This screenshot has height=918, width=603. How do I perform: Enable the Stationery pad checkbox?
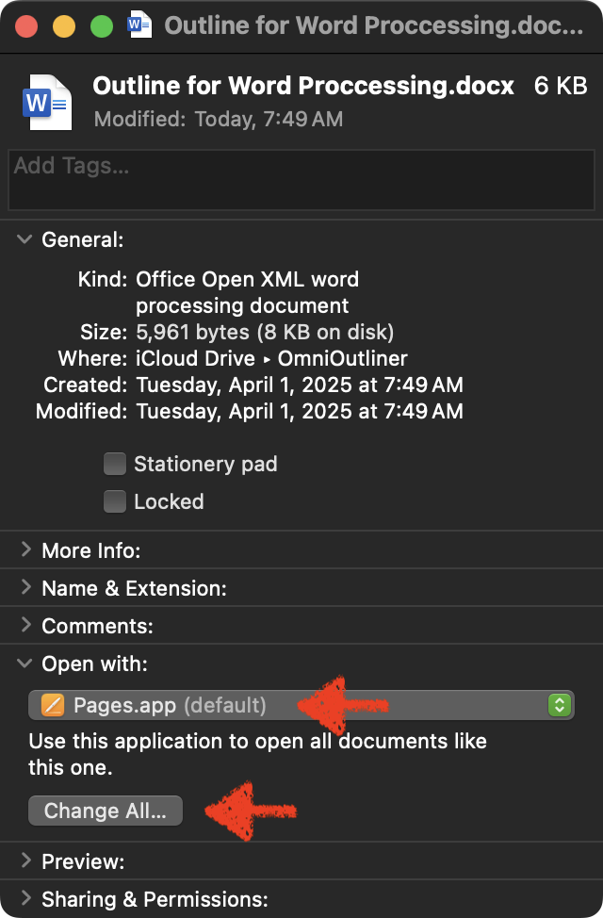click(115, 464)
